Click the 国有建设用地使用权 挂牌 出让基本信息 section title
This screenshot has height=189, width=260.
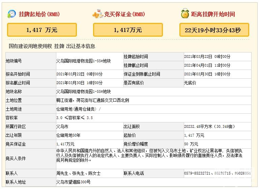52,46
